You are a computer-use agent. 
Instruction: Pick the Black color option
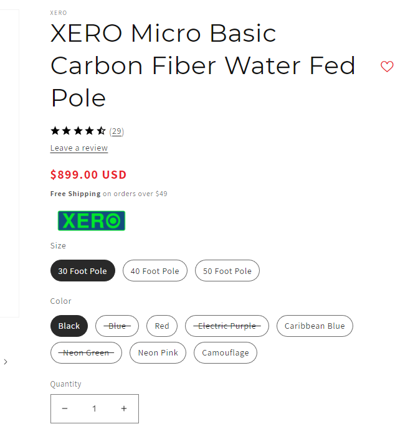[69, 326]
